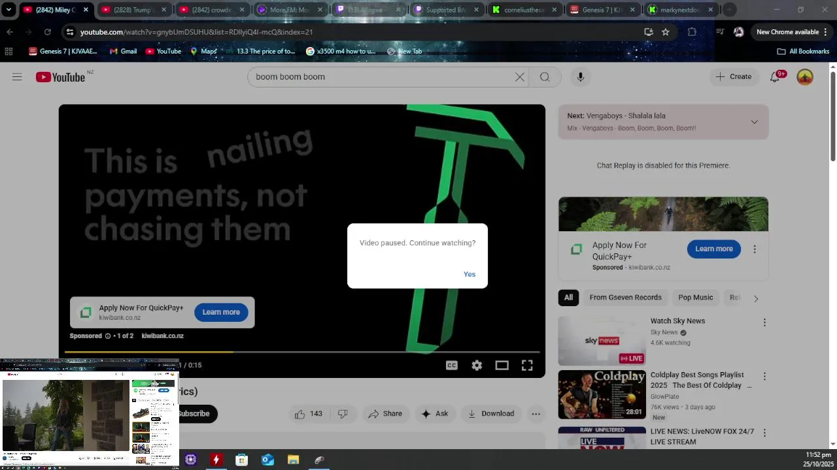
Task: Open options for the sidebar QuickPay+ ad
Action: pos(755,249)
